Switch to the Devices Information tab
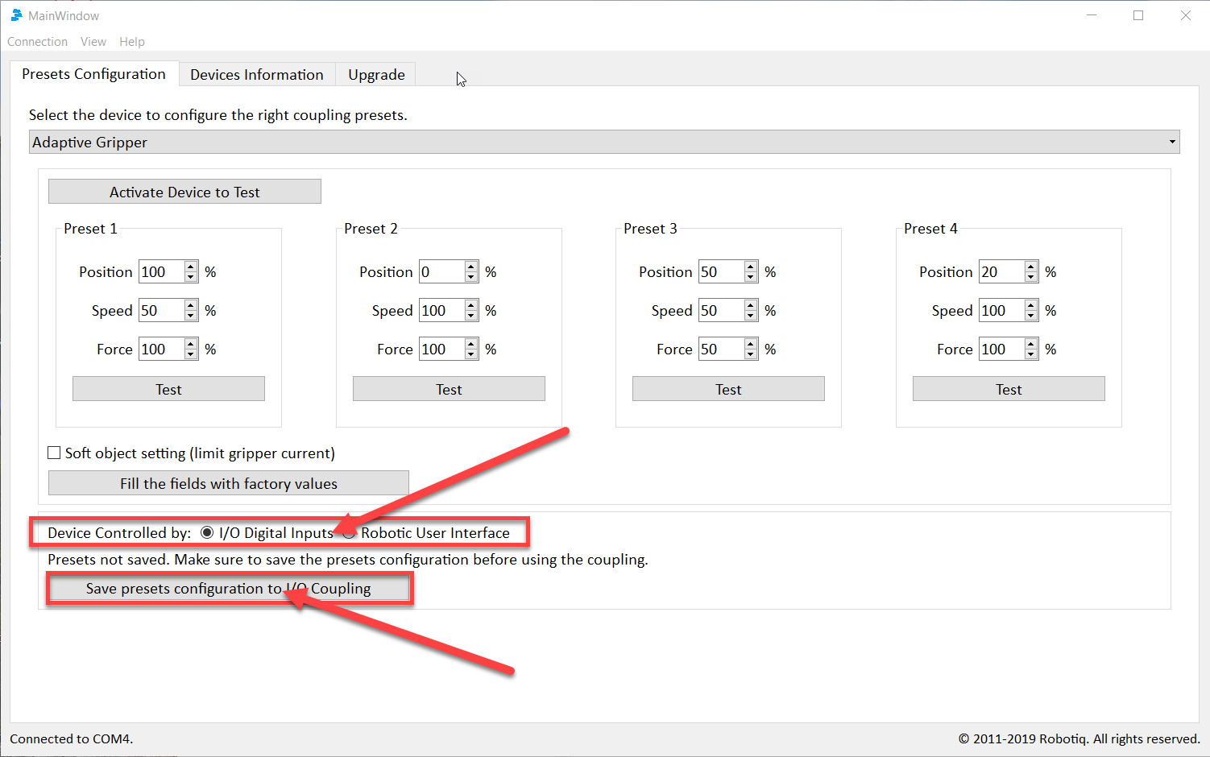This screenshot has height=757, width=1210. click(256, 74)
